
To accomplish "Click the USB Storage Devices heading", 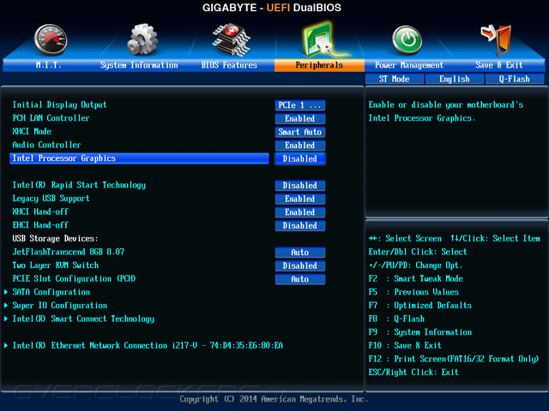I will tap(55, 238).
